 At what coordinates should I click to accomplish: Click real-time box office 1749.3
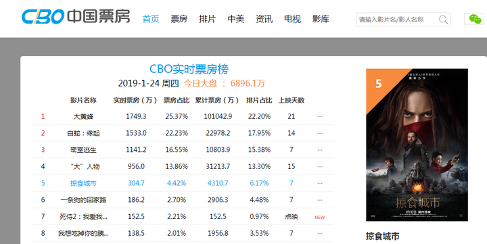tap(136, 116)
